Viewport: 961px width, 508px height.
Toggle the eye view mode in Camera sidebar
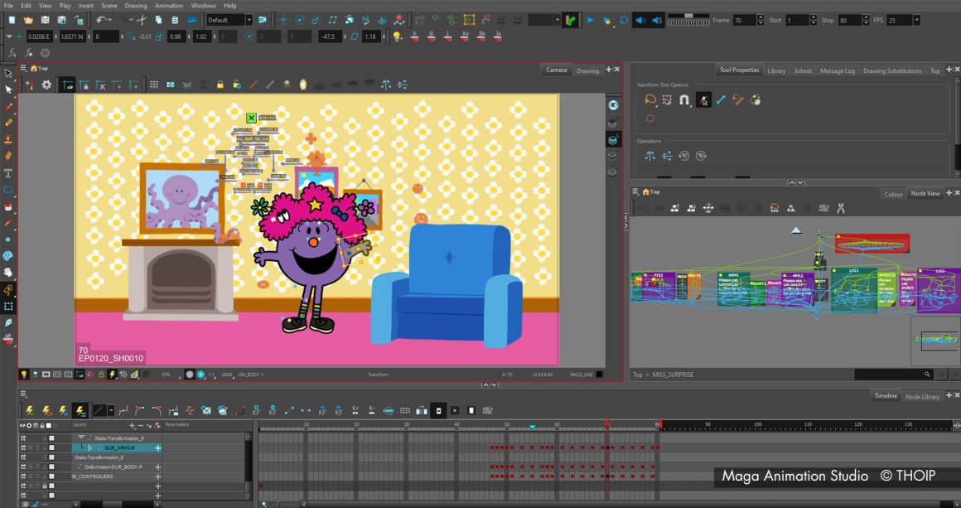coord(612,105)
